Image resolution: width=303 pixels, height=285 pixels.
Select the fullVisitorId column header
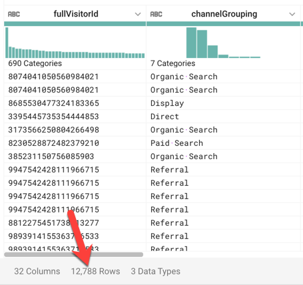pyautogui.click(x=76, y=14)
